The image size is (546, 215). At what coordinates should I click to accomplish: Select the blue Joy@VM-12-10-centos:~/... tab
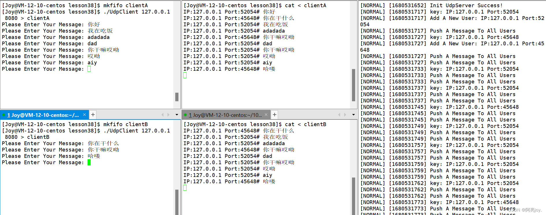(x=44, y=115)
